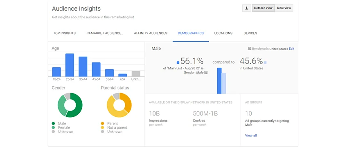This screenshot has width=347, height=147.
Task: Click the Not a parent legend dot
Action: pos(102,127)
